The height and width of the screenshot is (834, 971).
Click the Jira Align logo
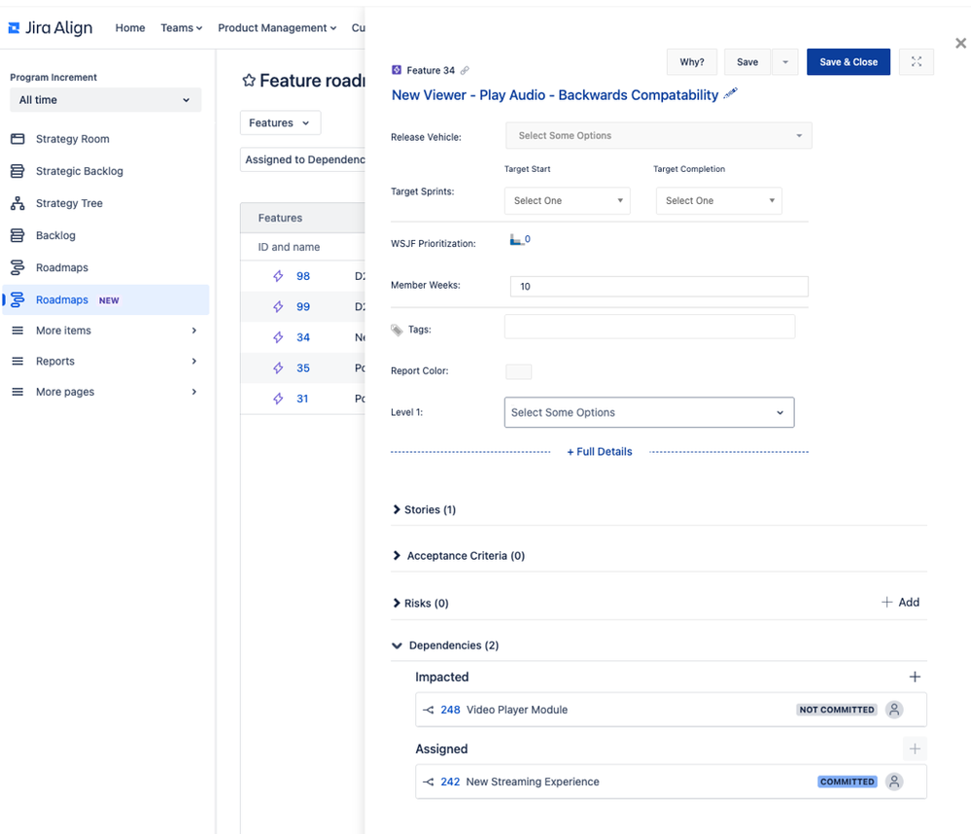(x=51, y=28)
